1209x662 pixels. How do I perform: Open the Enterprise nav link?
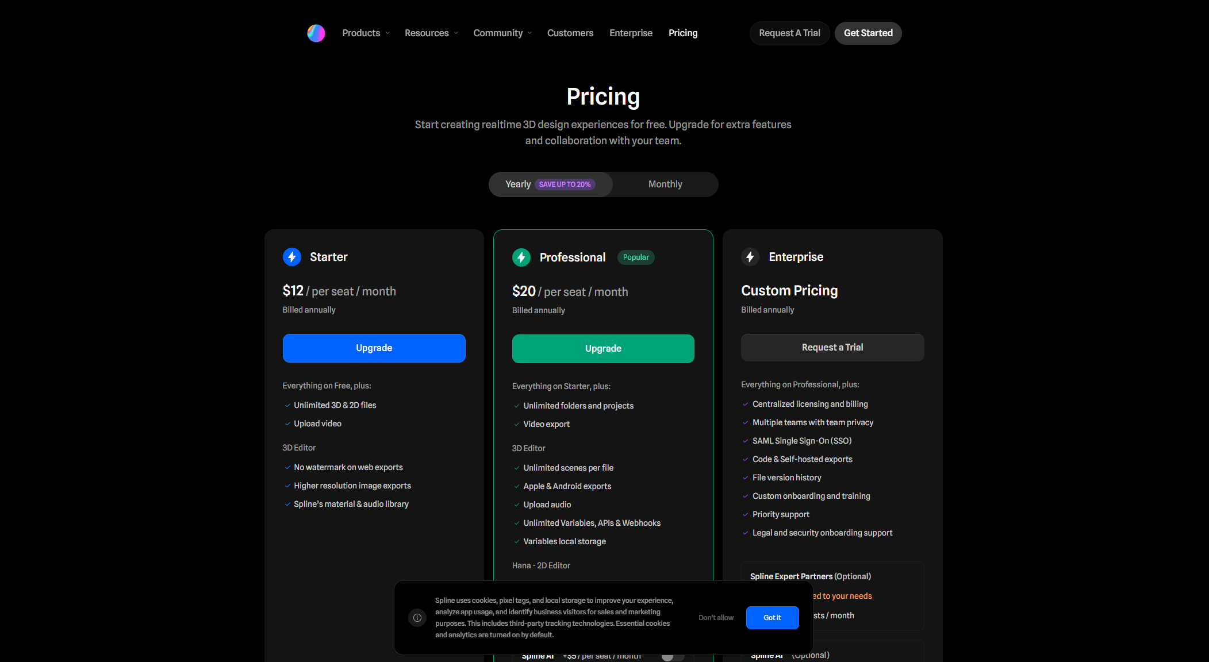pos(631,33)
